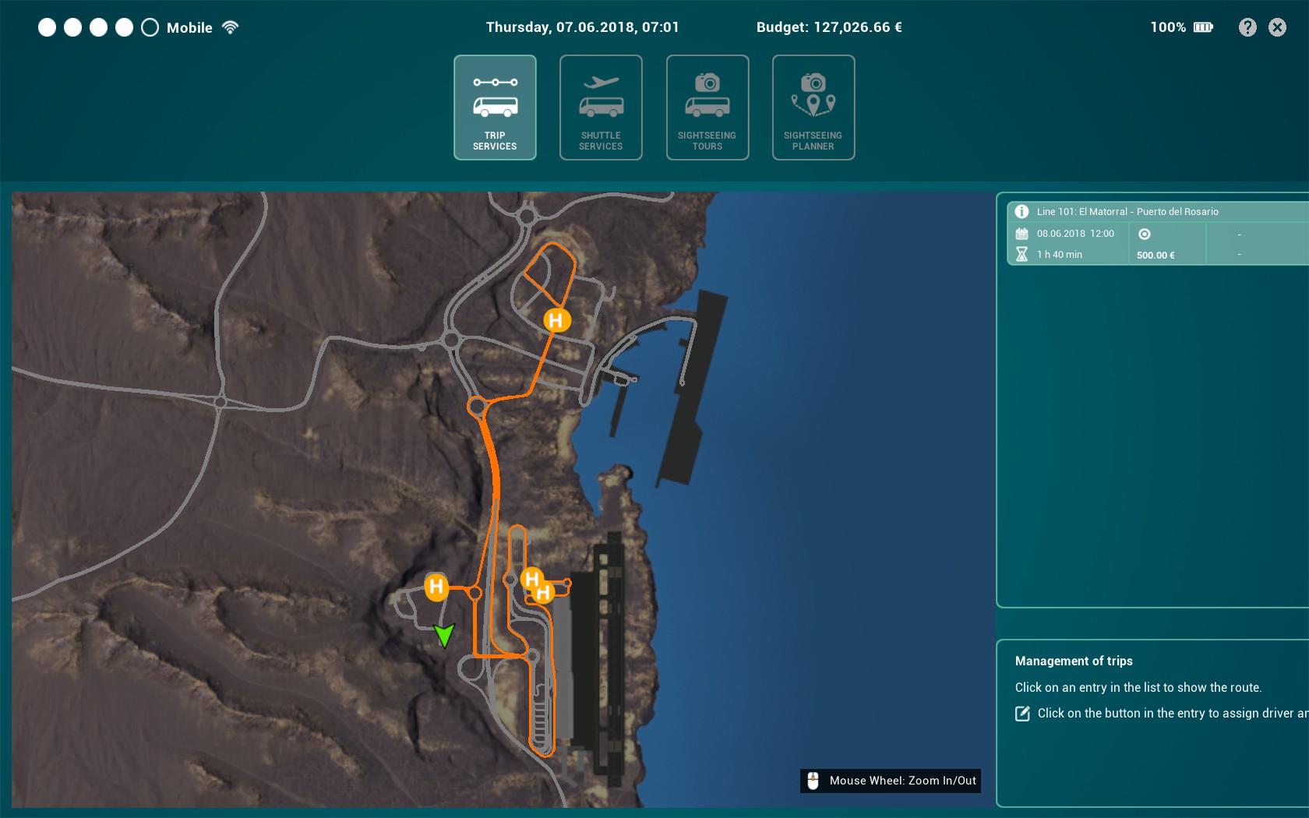Click the Budget amount display
The width and height of the screenshot is (1309, 818).
pyautogui.click(x=829, y=27)
